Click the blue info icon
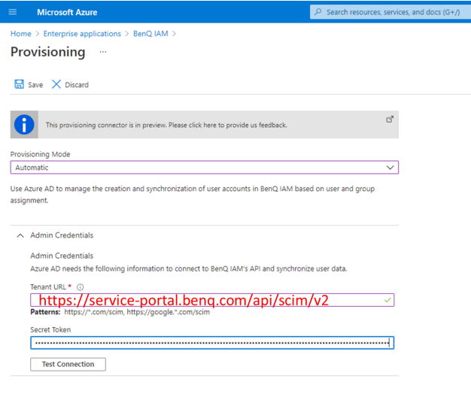This screenshot has height=397, width=471. tap(24, 125)
